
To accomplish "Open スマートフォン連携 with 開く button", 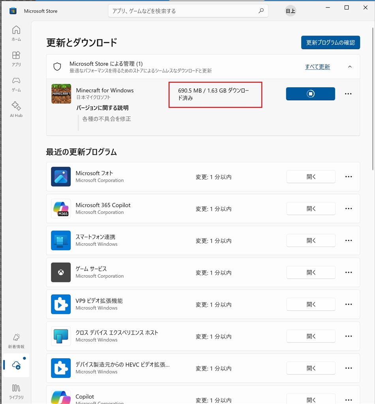I will click(x=311, y=240).
